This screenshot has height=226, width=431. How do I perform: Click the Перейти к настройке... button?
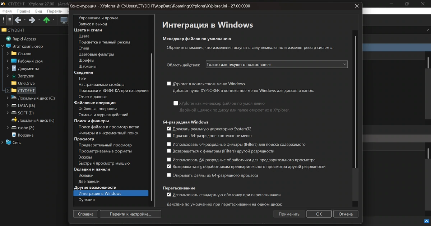click(x=130, y=214)
